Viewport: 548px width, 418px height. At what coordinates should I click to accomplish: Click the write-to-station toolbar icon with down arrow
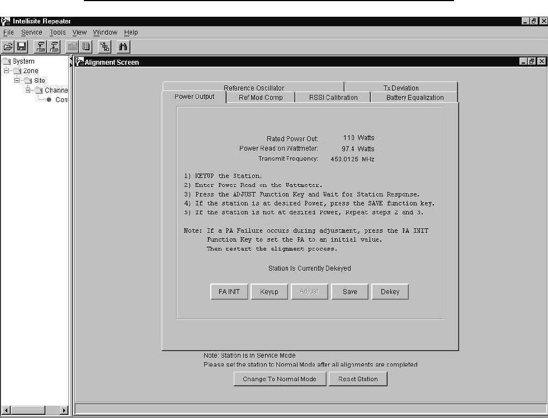pos(54,46)
